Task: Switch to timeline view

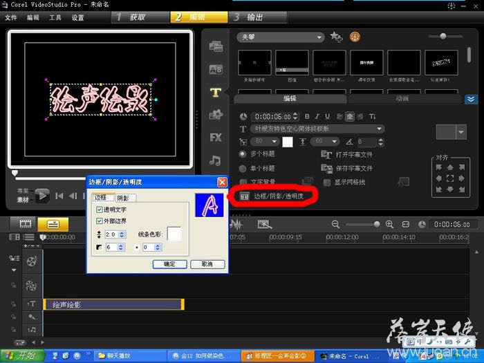Action: click(x=53, y=224)
